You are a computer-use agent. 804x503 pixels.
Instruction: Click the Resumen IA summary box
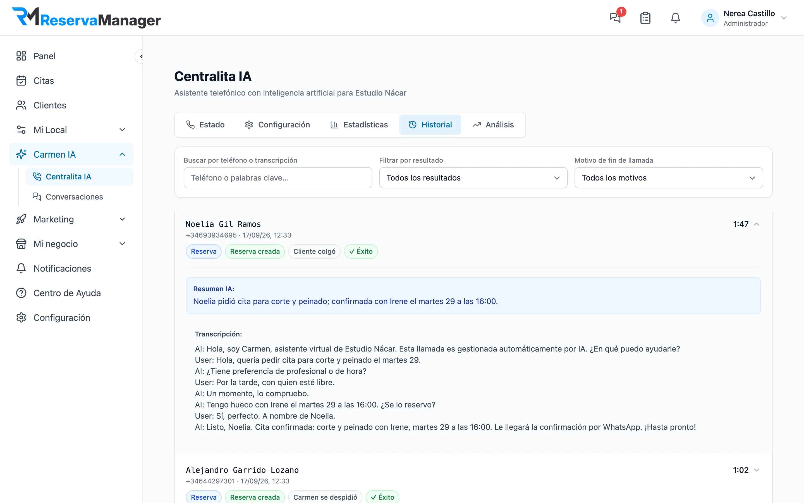[473, 295]
